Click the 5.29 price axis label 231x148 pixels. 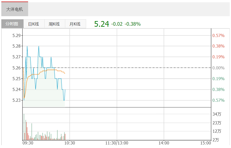tap(16, 35)
